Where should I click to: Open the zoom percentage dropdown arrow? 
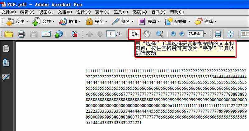tap(205, 34)
